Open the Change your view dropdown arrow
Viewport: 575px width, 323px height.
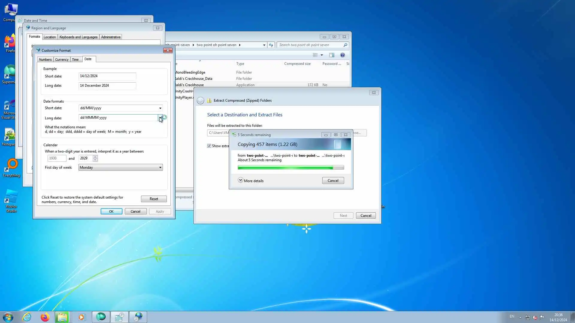(x=322, y=55)
